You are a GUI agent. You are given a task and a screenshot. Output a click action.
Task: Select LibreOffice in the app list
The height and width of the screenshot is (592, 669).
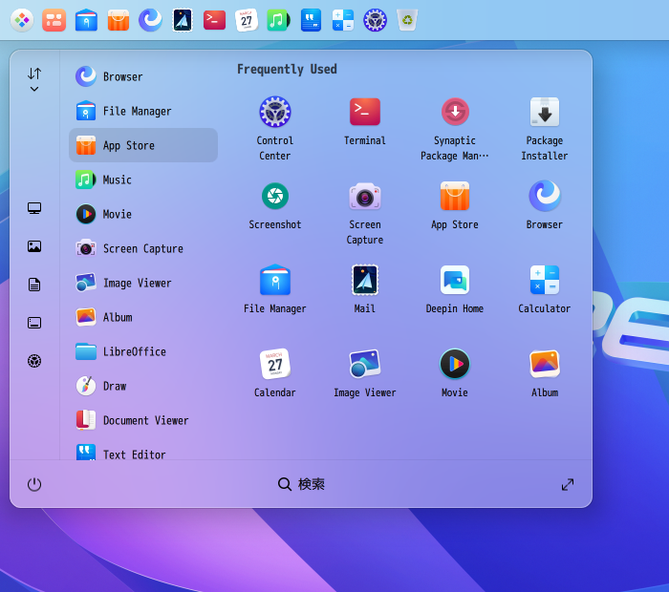(x=134, y=351)
